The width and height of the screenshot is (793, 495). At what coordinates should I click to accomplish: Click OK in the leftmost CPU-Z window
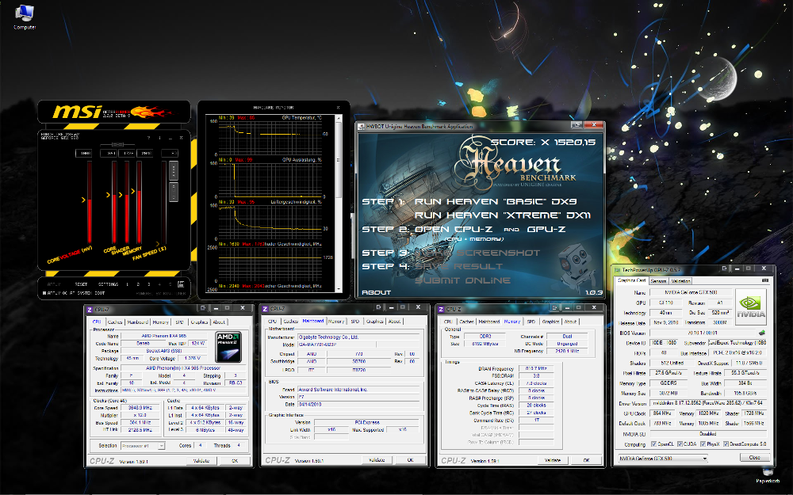pyautogui.click(x=235, y=461)
